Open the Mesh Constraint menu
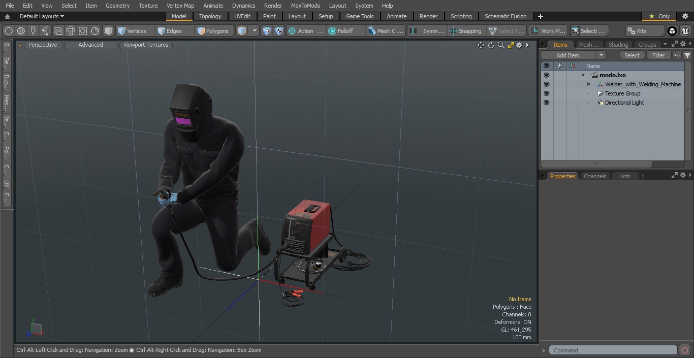Screen dimensions: 694x358 386,31
